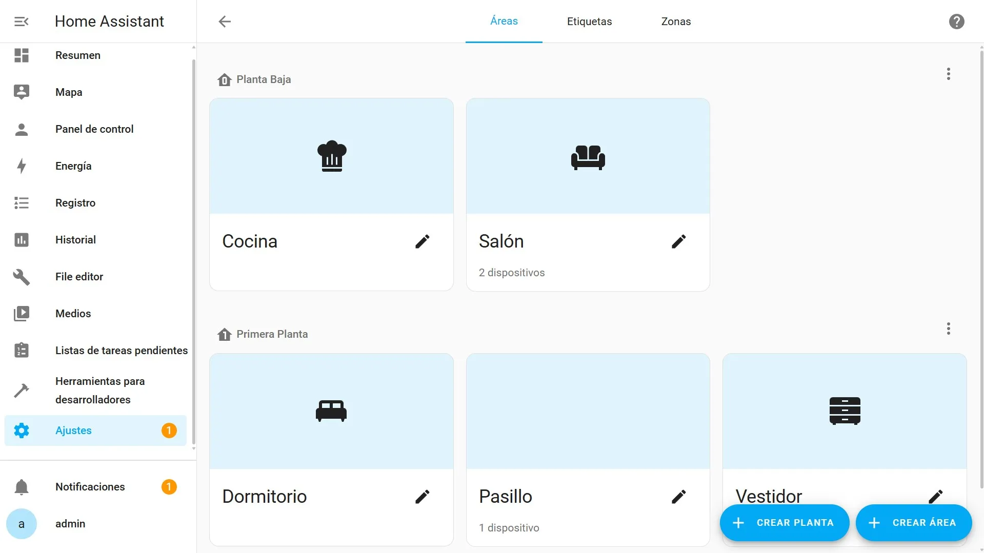Open the Pasillo area card image

(588, 411)
